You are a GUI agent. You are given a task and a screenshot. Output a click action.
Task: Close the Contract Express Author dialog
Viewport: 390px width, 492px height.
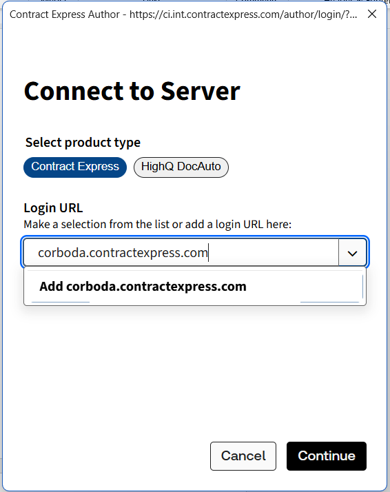pyautogui.click(x=372, y=14)
